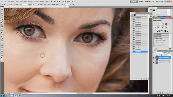The image size is (173, 97).
Task: Toggle airbrush mode next to Flow
Action: [x=49, y=5]
